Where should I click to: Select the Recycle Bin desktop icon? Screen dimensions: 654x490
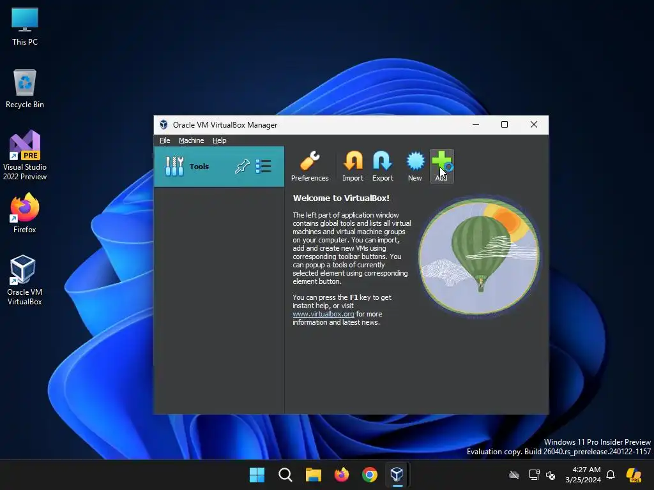tap(25, 89)
